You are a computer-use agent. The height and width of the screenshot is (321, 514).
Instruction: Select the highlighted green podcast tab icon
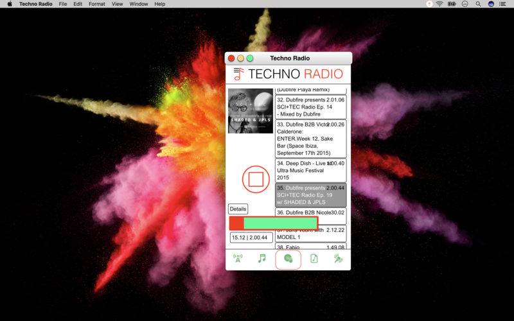pos(288,259)
